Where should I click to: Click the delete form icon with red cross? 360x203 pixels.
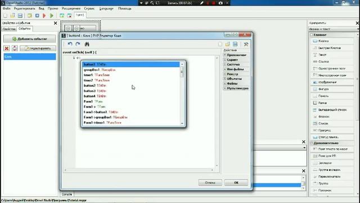pyautogui.click(x=69, y=16)
